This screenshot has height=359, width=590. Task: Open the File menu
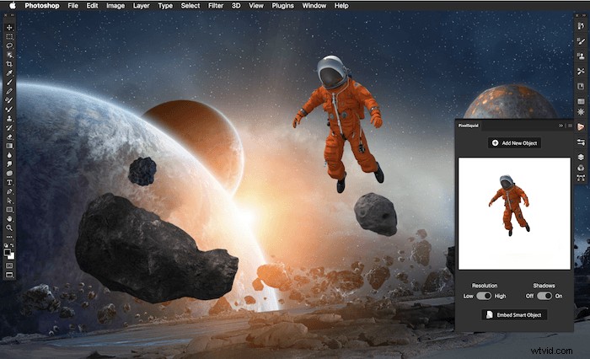tap(73, 6)
